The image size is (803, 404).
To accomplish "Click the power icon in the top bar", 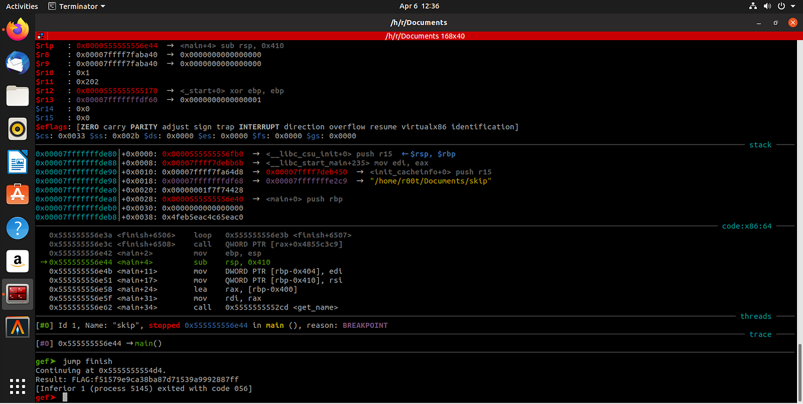I will tap(781, 6).
